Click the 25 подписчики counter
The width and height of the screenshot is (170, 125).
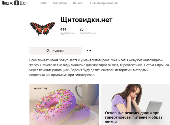[x=88, y=31]
